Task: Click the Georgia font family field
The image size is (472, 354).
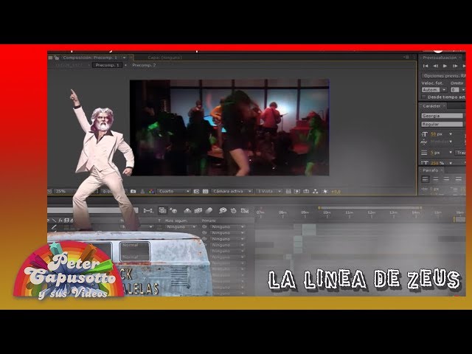Action: (442, 116)
